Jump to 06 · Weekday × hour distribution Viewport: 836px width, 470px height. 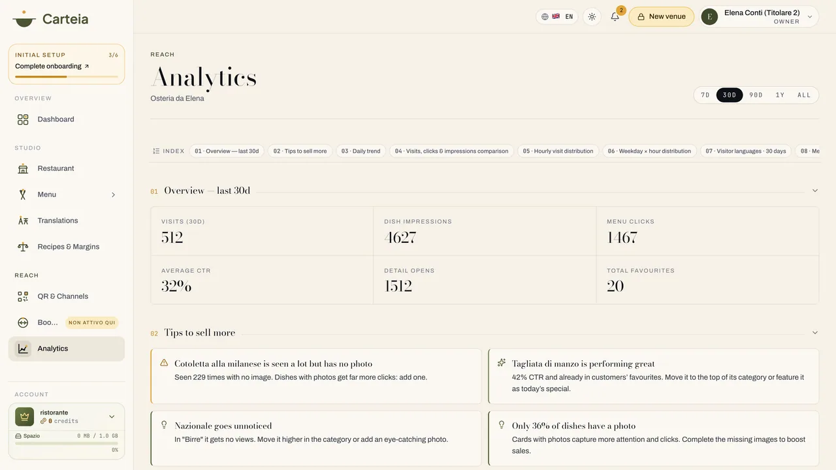(649, 151)
